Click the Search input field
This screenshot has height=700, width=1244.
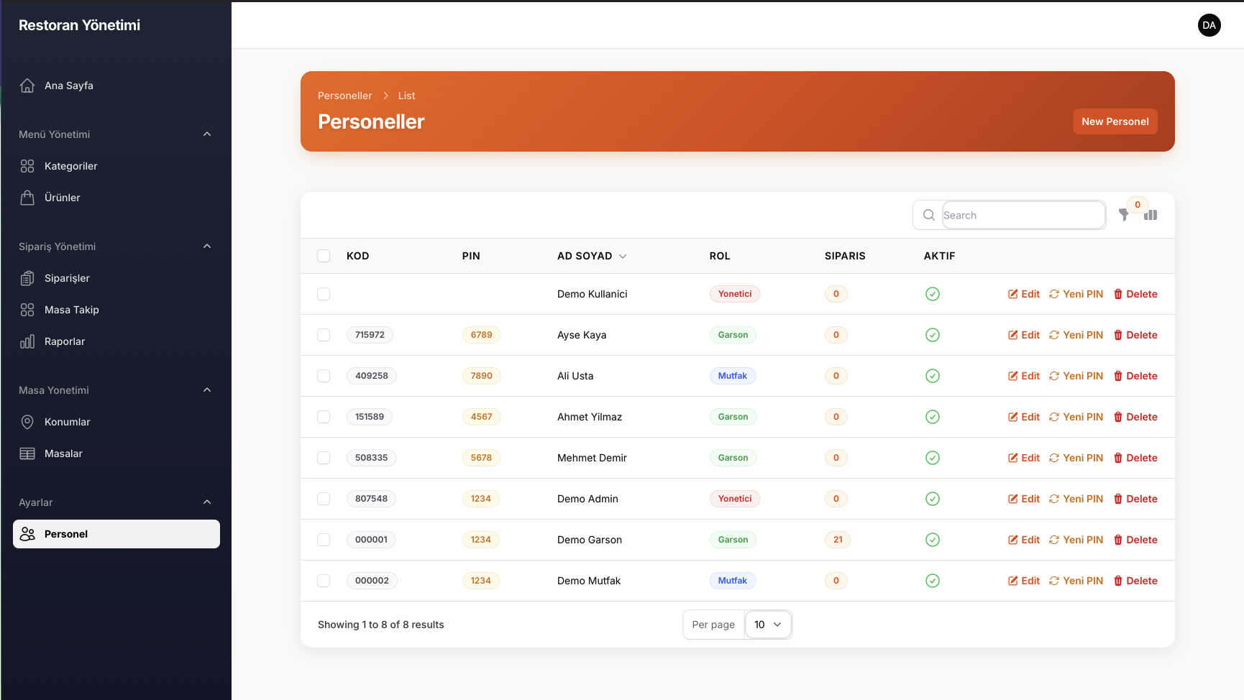[x=1023, y=215]
